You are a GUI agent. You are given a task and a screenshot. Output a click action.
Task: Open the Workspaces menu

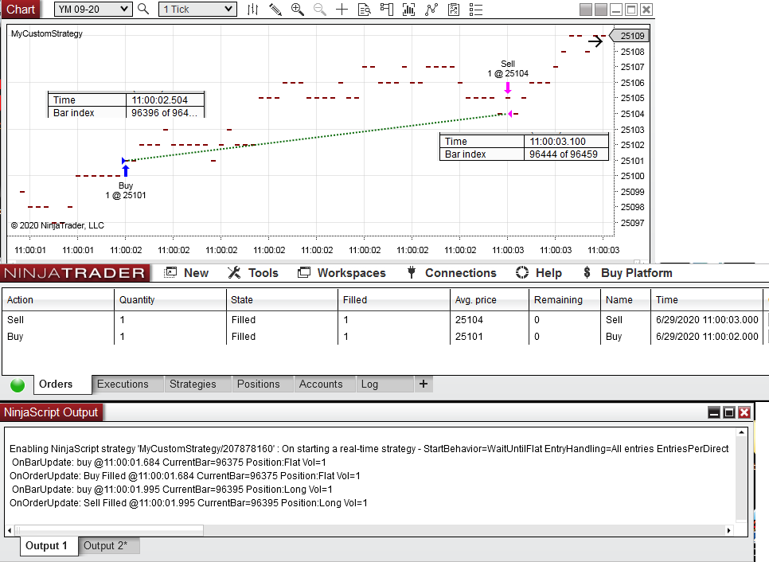[342, 273]
